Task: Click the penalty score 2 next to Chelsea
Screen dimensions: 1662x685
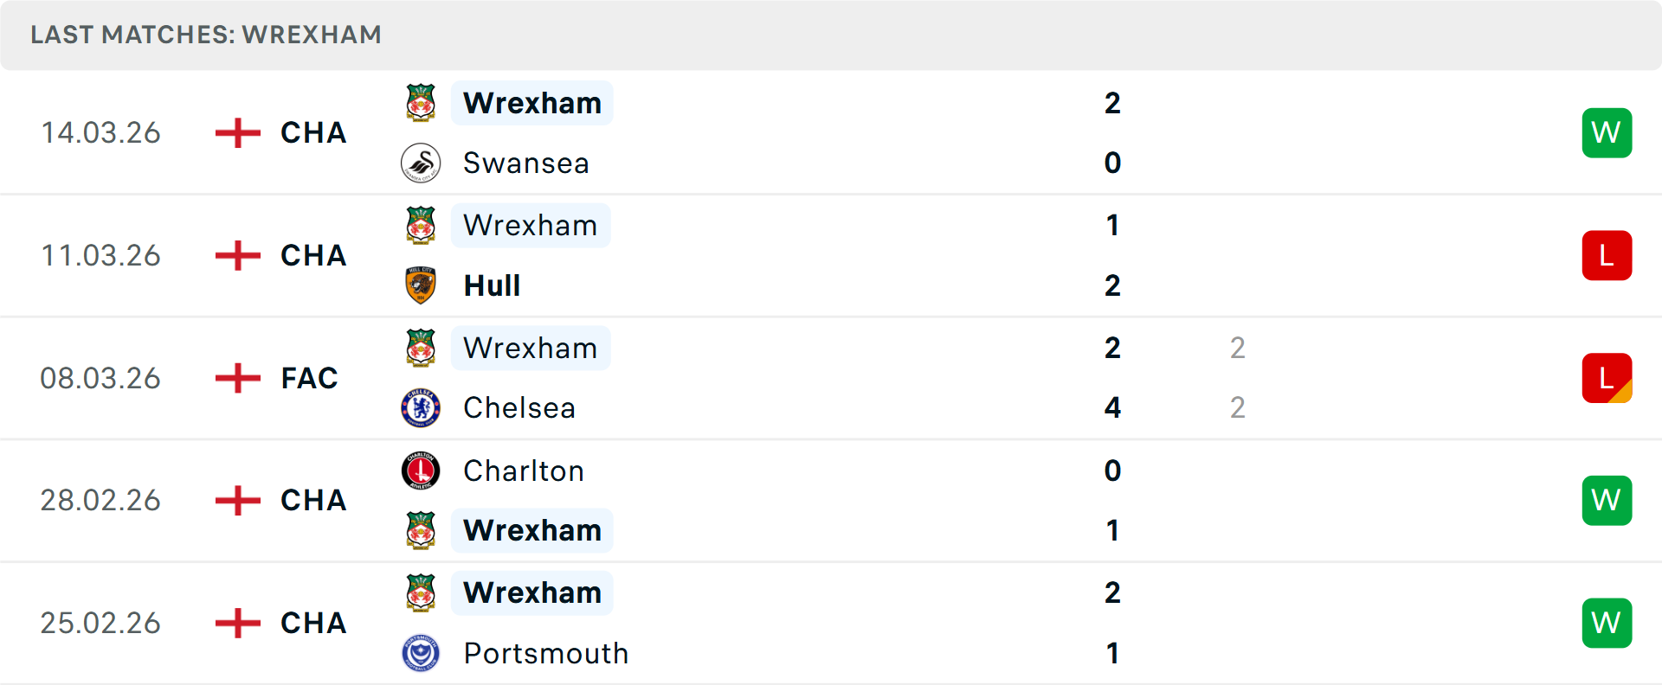Action: [x=1238, y=407]
